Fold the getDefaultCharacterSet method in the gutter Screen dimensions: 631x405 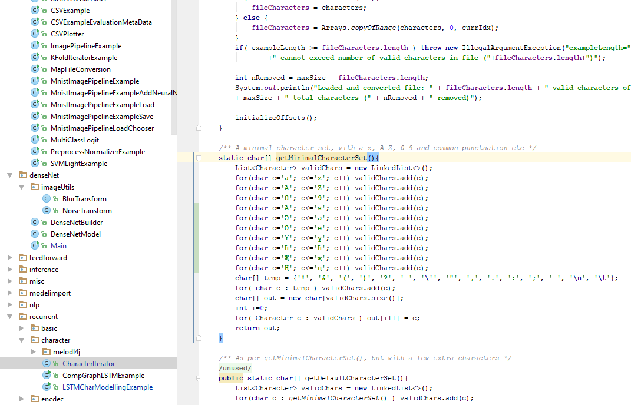(x=199, y=378)
